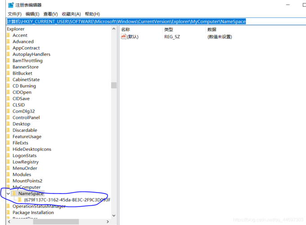Click the Desktop folder icon
Image resolution: width=306 pixels, height=225 pixels.
[8, 124]
